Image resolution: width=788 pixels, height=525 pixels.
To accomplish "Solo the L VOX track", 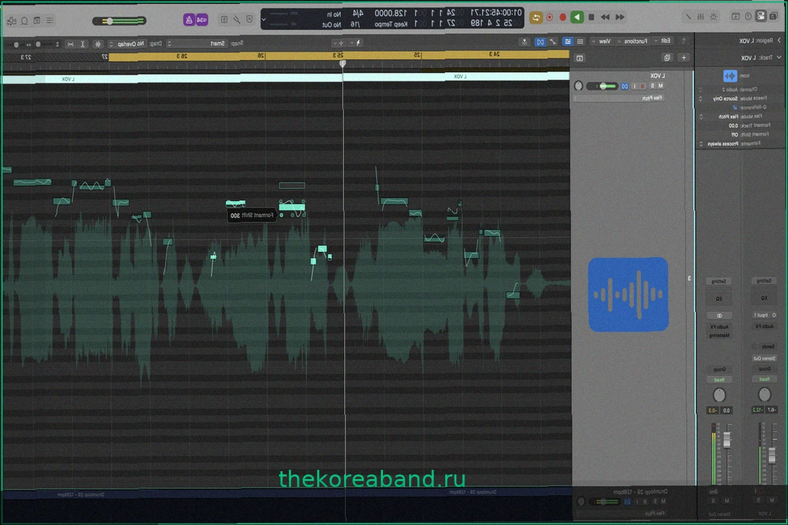I will [x=652, y=86].
